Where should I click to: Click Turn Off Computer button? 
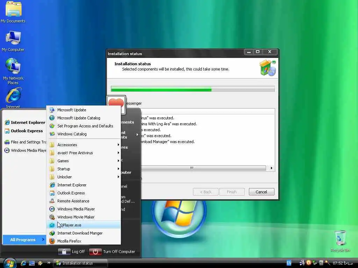click(112, 252)
